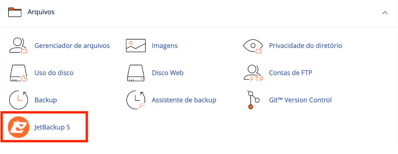
Task: Launch the orange JetBackup 5 icon
Action: tap(18, 128)
